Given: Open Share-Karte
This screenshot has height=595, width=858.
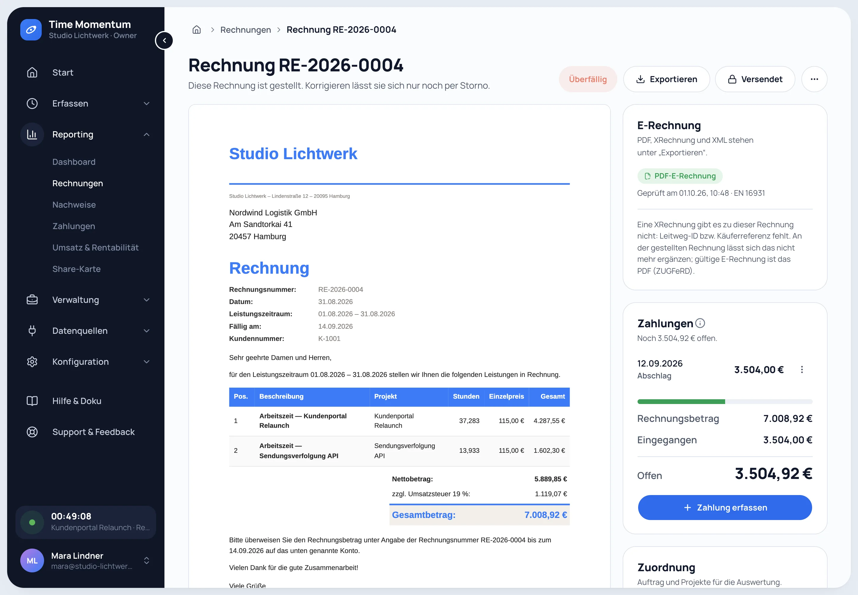Looking at the screenshot, I should (77, 269).
